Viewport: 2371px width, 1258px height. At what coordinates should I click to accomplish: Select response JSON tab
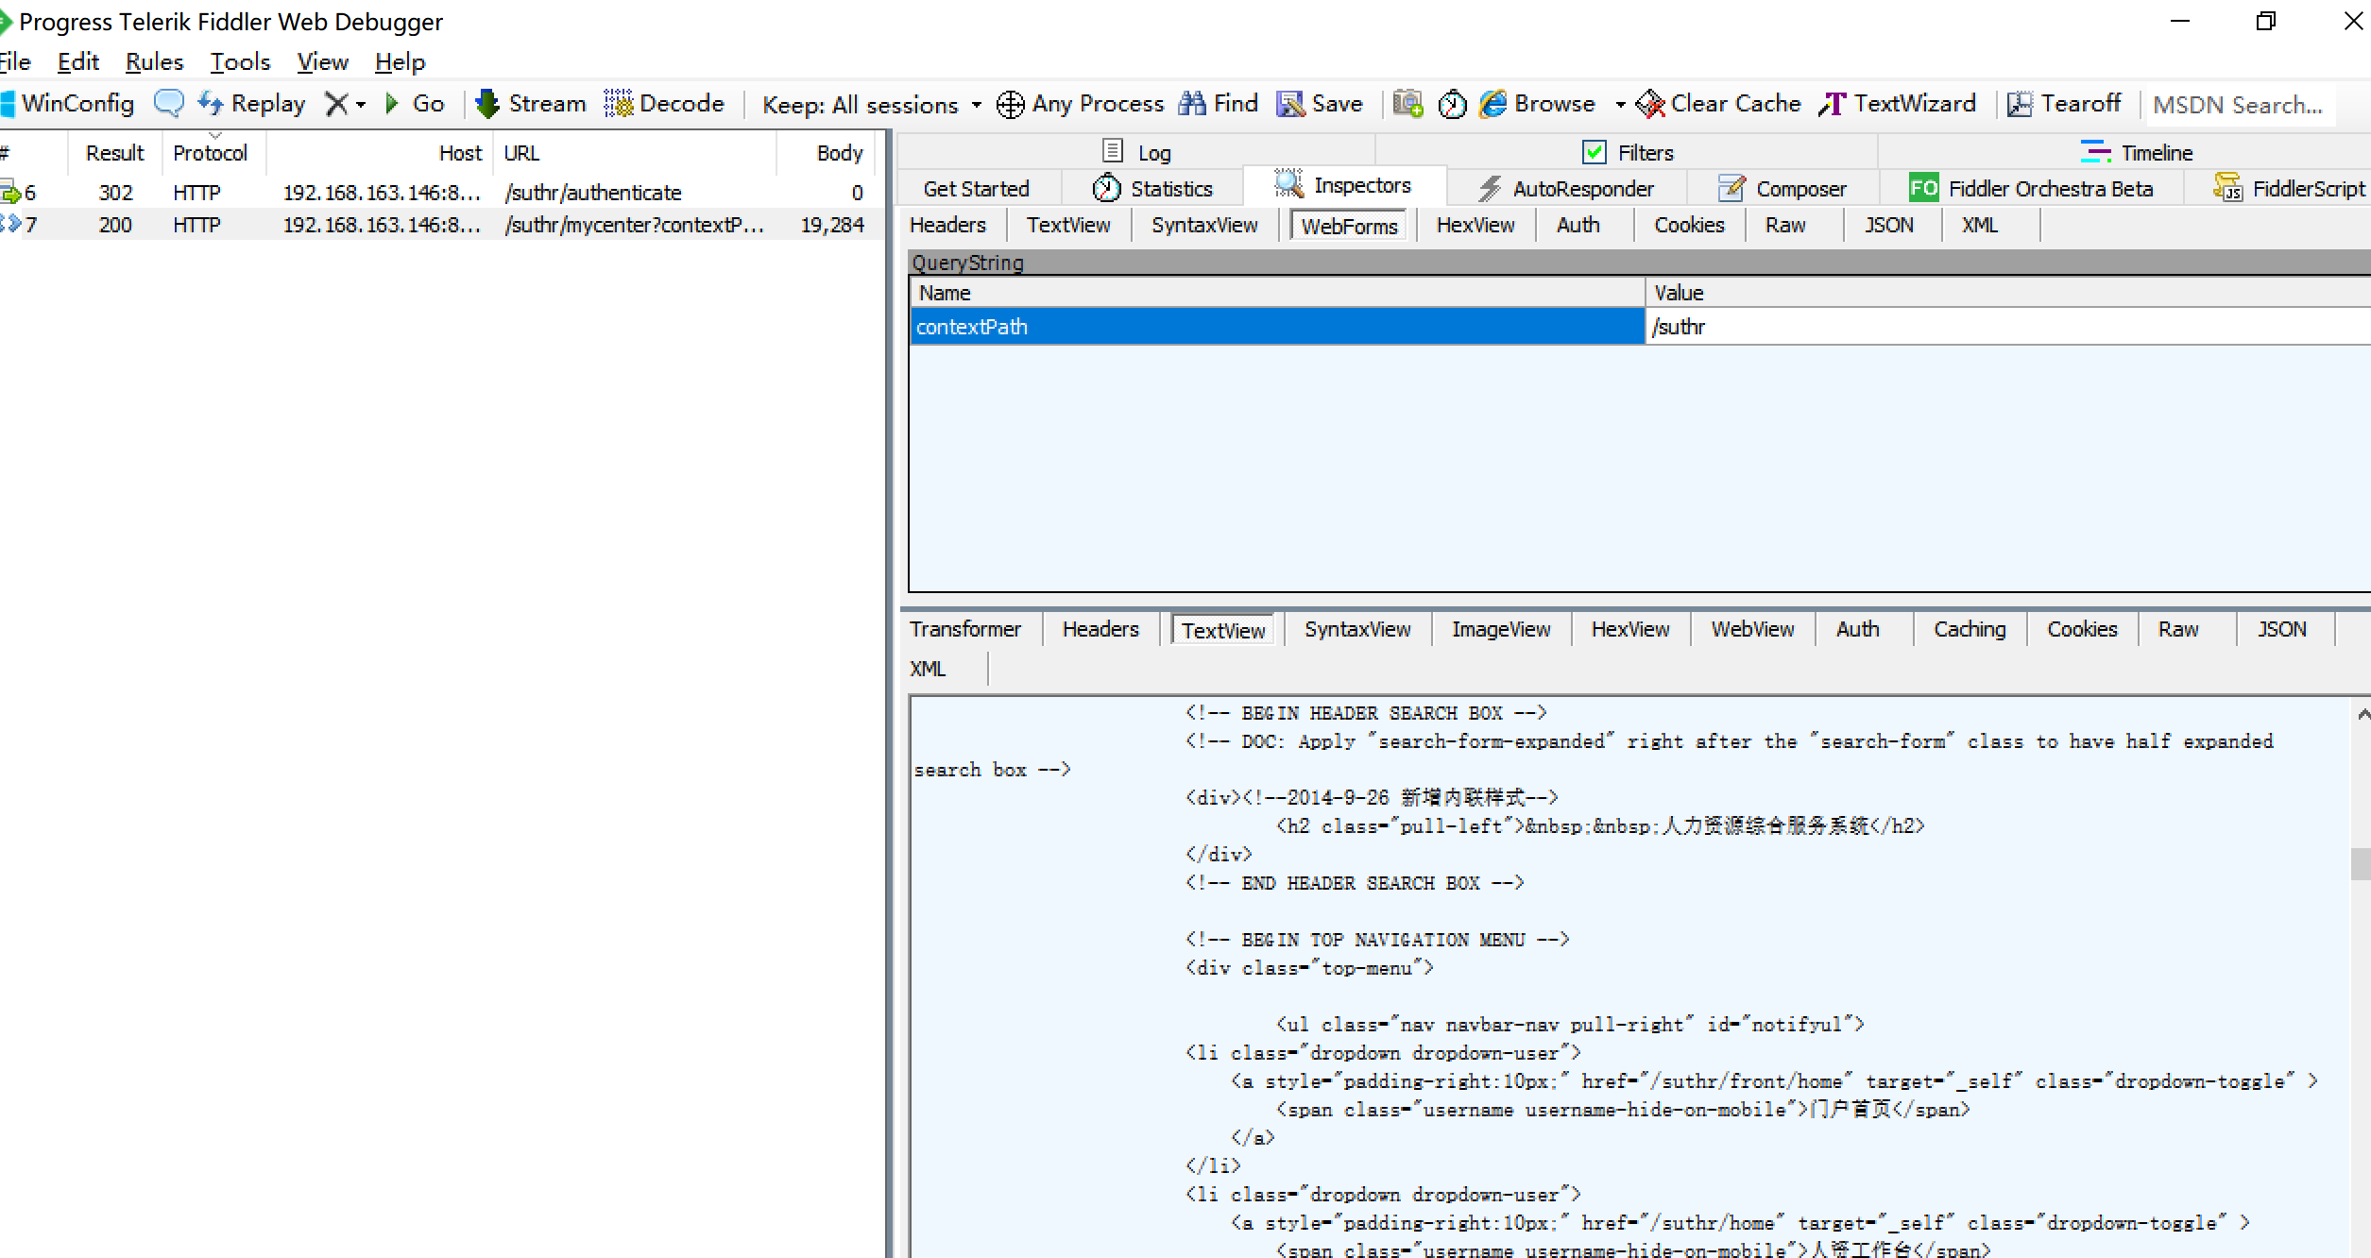click(x=2282, y=630)
